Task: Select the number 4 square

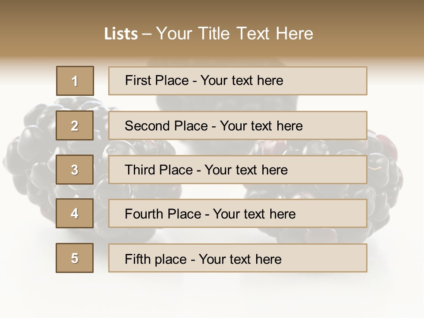Action: click(x=75, y=213)
